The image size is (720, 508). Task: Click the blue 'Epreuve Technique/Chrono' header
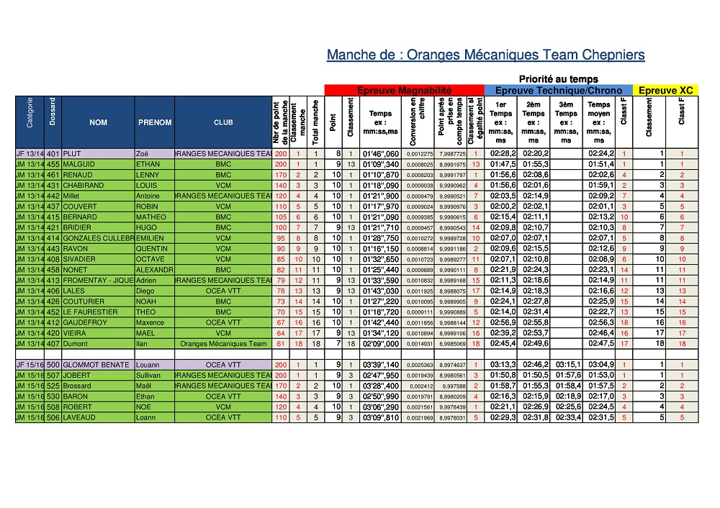[559, 91]
